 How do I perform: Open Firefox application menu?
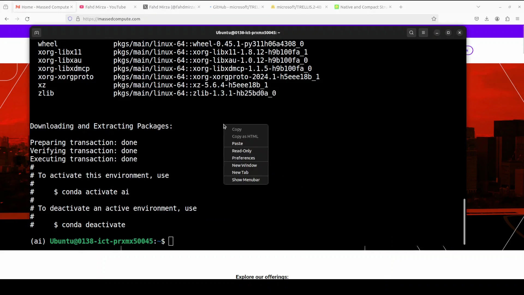pos(517,19)
